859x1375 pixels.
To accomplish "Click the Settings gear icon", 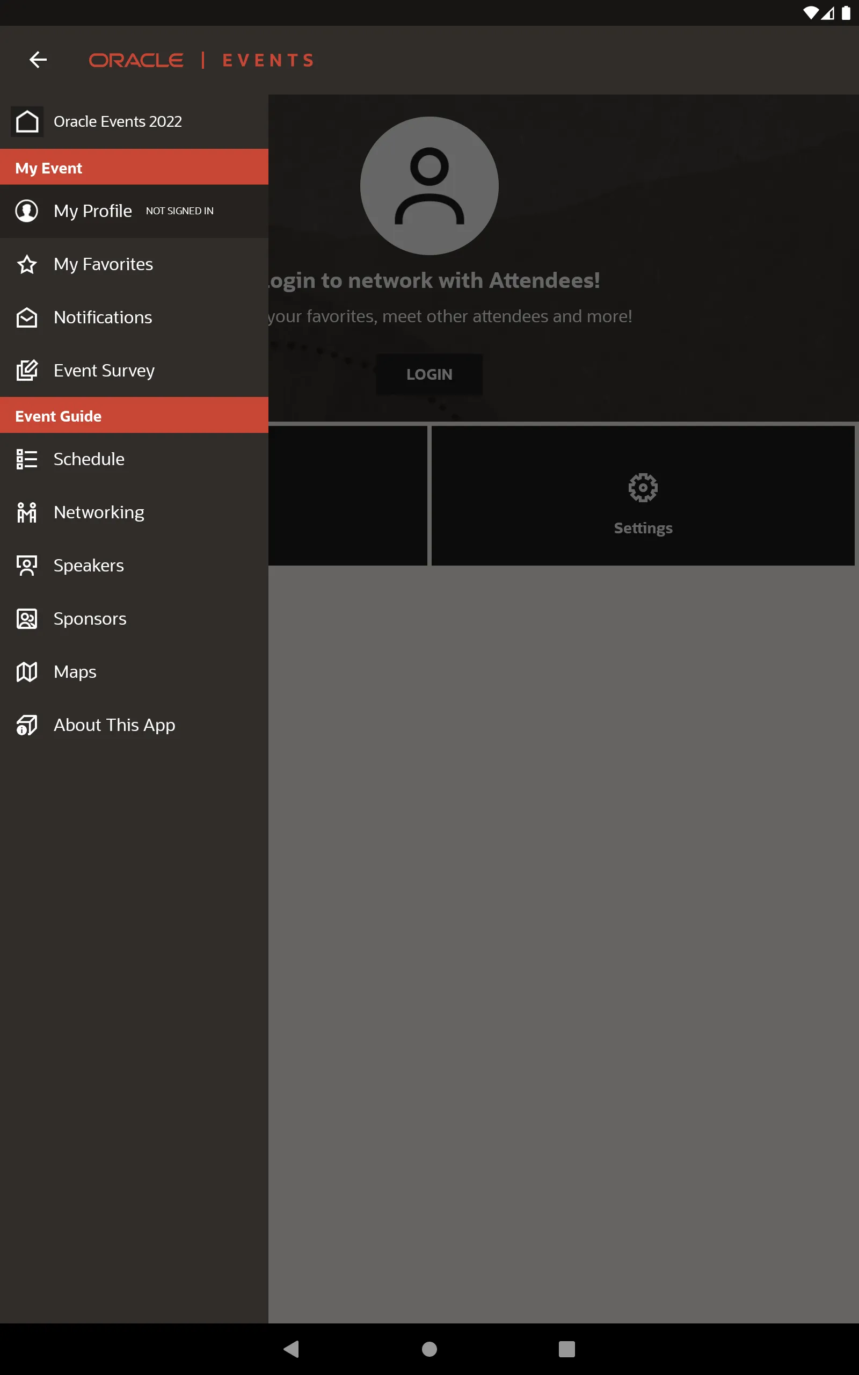I will click(x=643, y=488).
